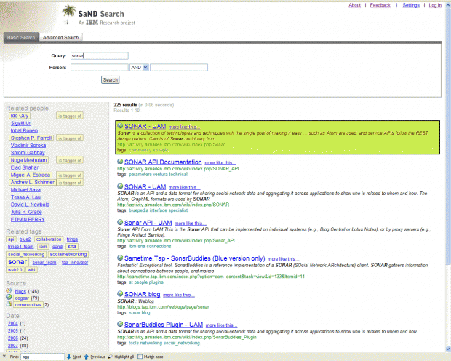Select related person Inbal Ronen
This screenshot has height=361, width=451.
point(24,130)
